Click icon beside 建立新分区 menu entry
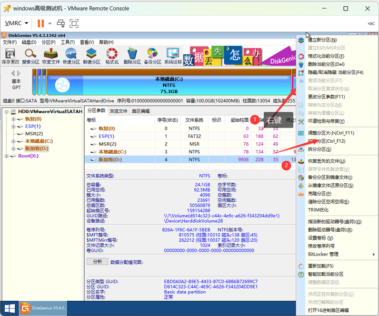The image size is (379, 316). point(301,40)
